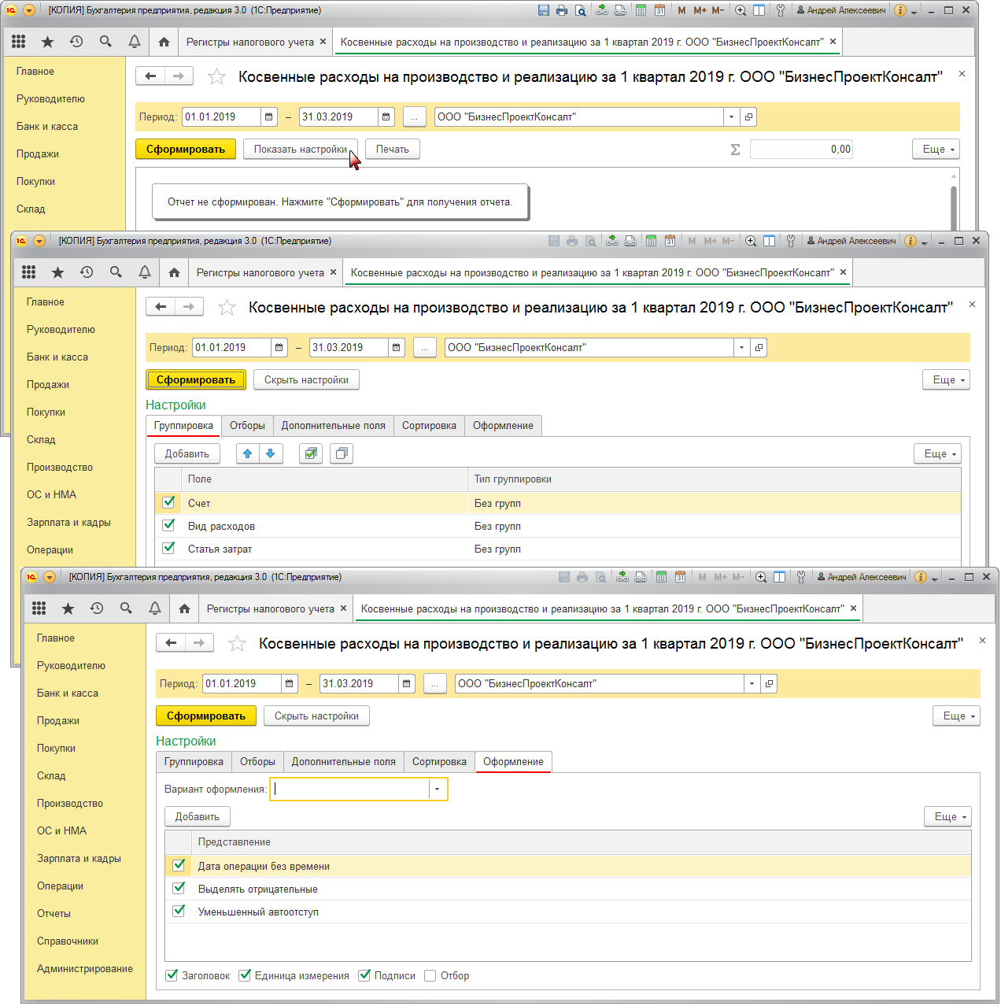Click check-all icon in middle window grouping toolbar

tap(311, 453)
